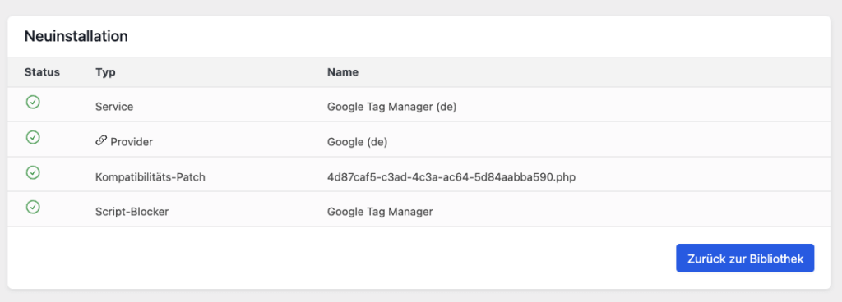
Task: Click the Kompatibilitäts-Patch status checkmark icon
Action: [x=33, y=172]
